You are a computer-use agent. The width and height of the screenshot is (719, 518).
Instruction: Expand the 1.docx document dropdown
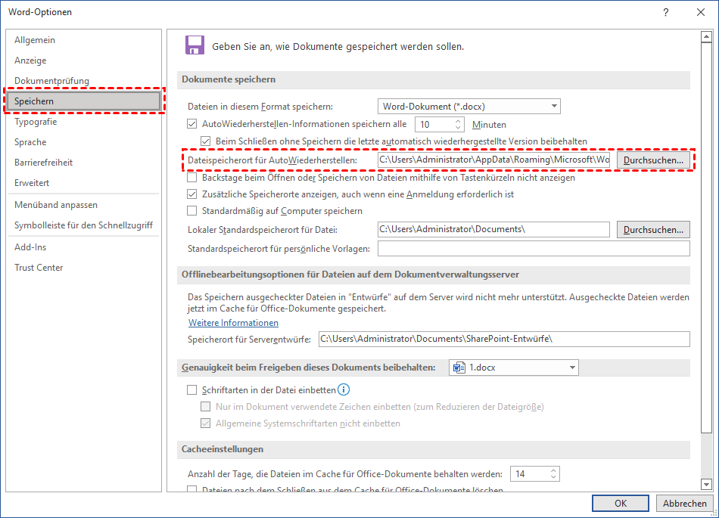[x=572, y=368]
